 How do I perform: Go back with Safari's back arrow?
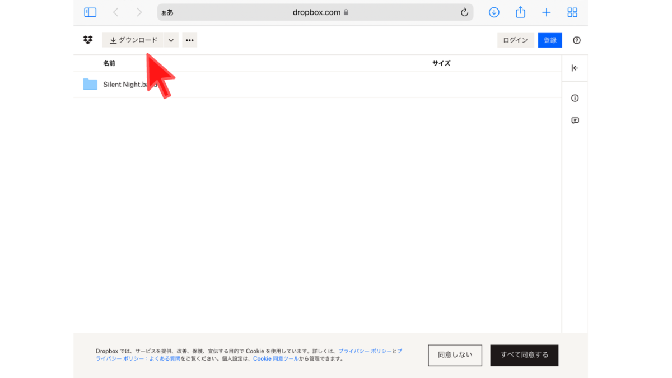click(x=116, y=12)
